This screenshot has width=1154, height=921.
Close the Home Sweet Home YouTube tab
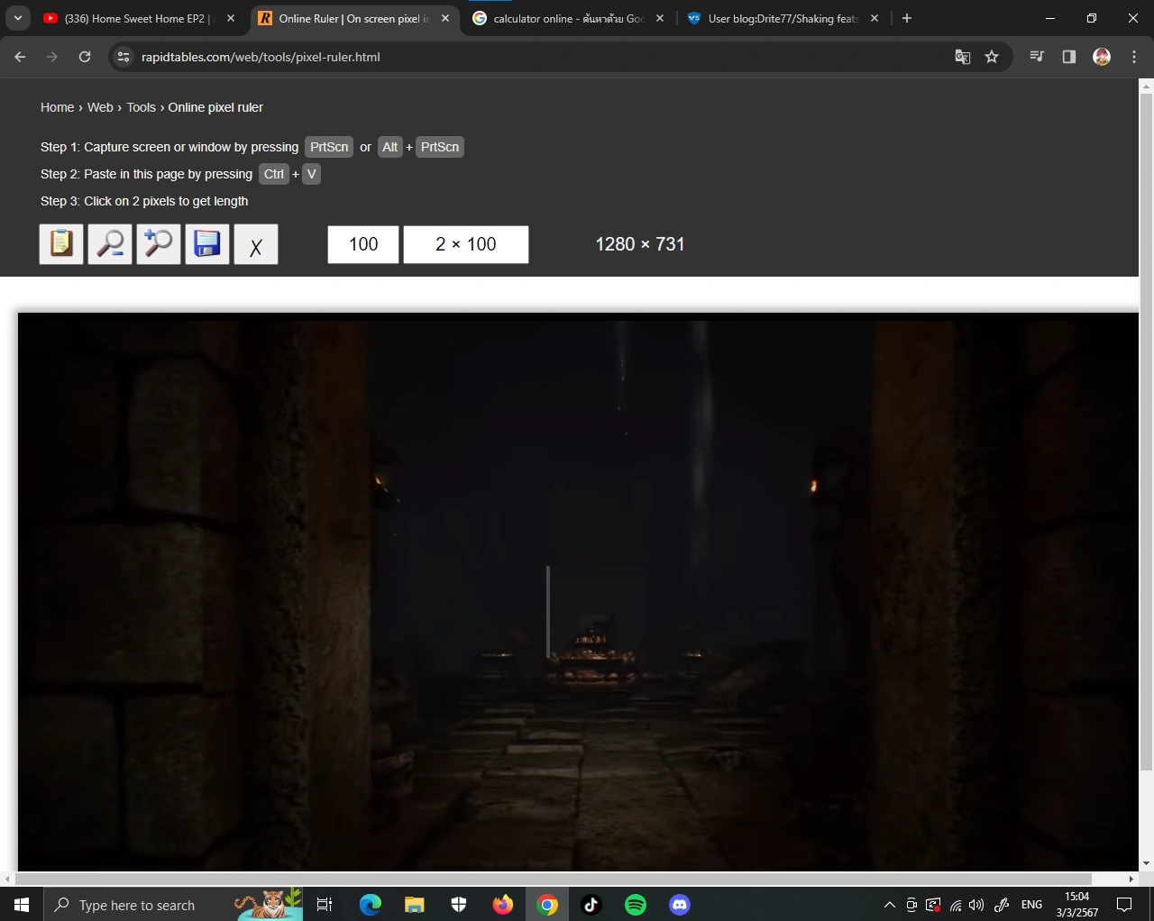[231, 18]
